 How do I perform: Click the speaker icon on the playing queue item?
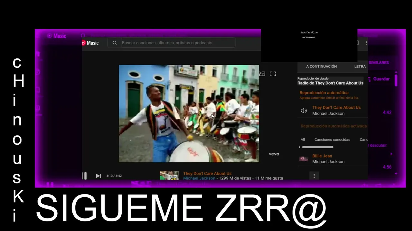click(x=304, y=111)
